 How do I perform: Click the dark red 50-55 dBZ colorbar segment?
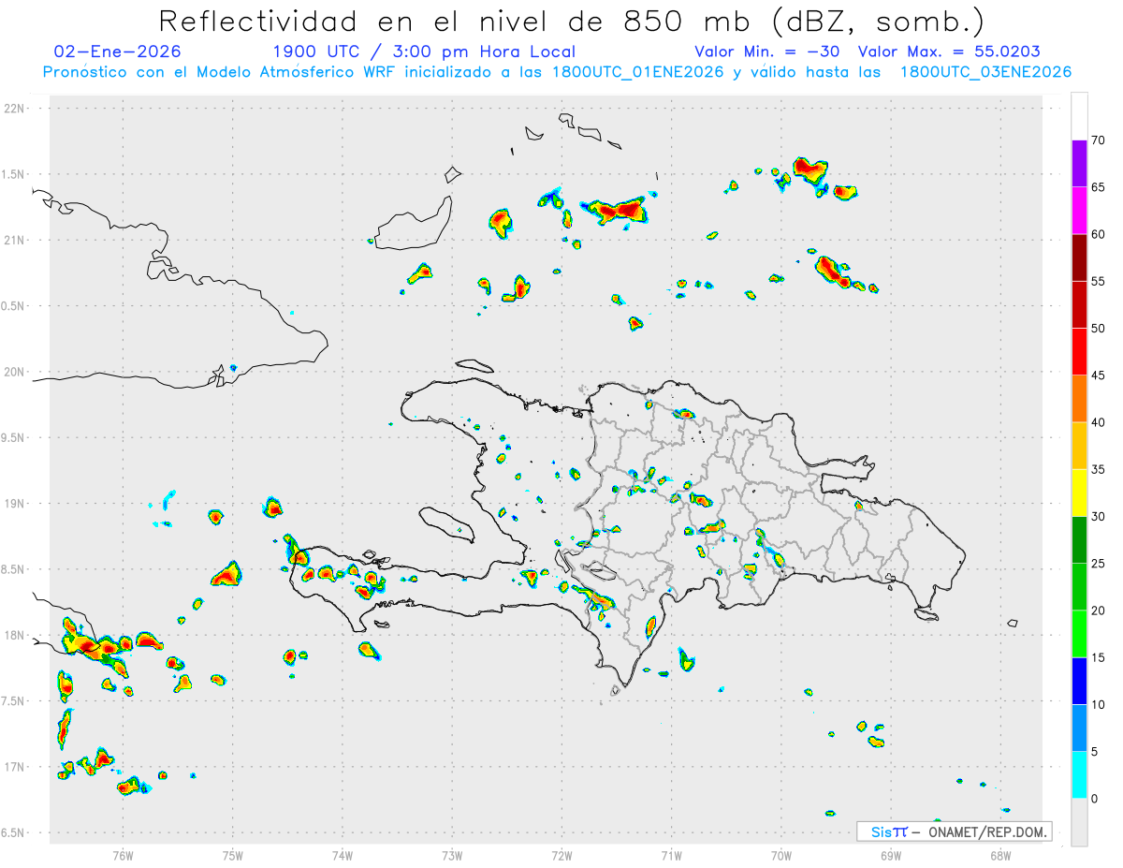pos(1079,304)
